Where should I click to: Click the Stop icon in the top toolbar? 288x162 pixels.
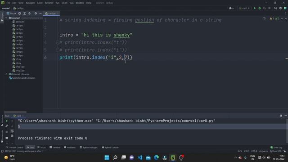(269, 8)
